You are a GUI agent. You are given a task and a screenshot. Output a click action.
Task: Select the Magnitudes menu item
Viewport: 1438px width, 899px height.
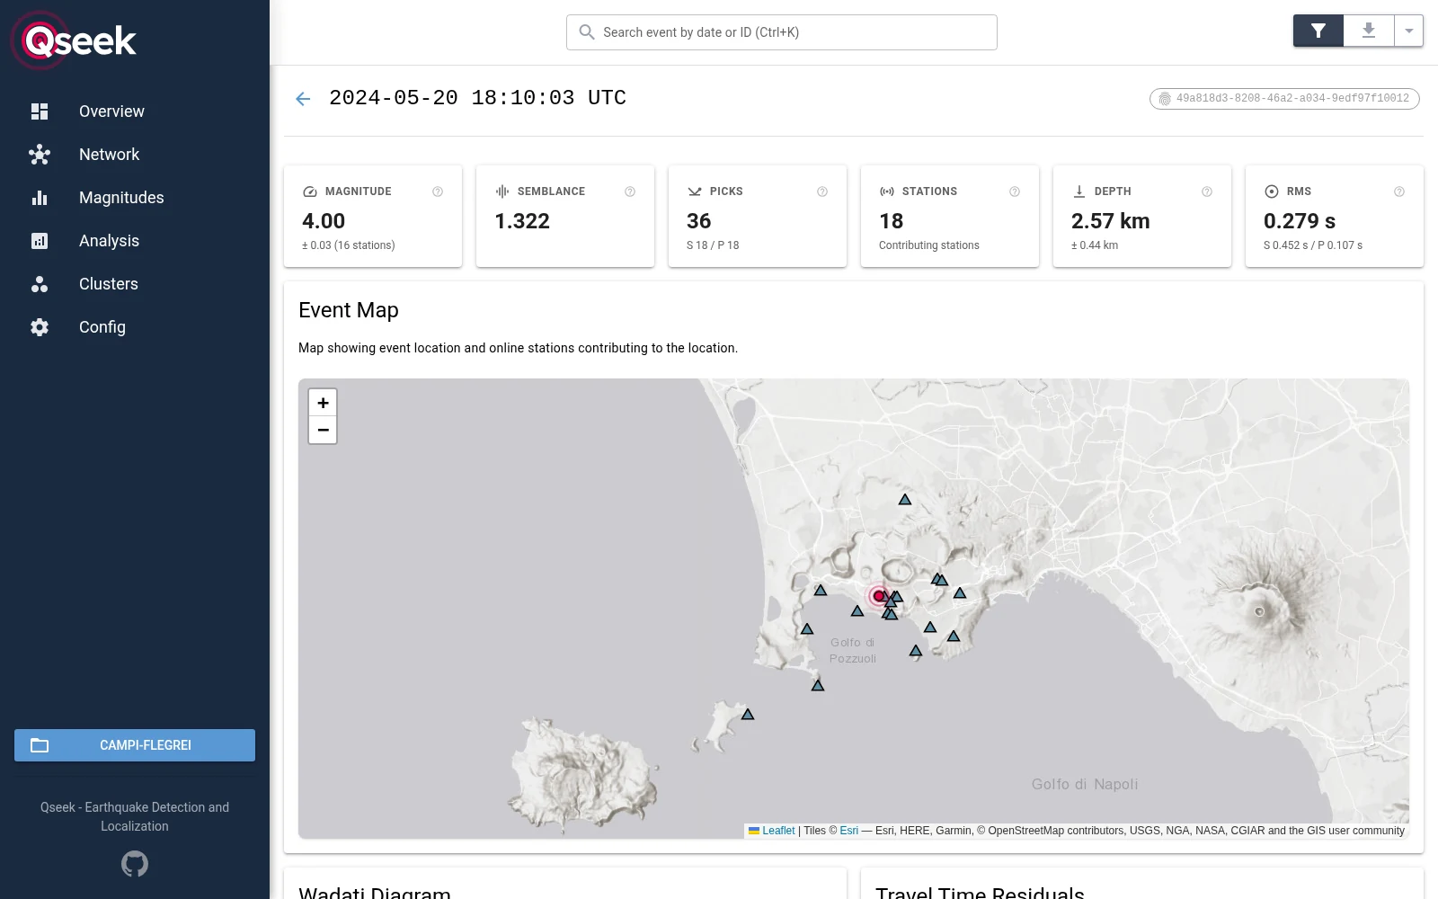pyautogui.click(x=135, y=198)
